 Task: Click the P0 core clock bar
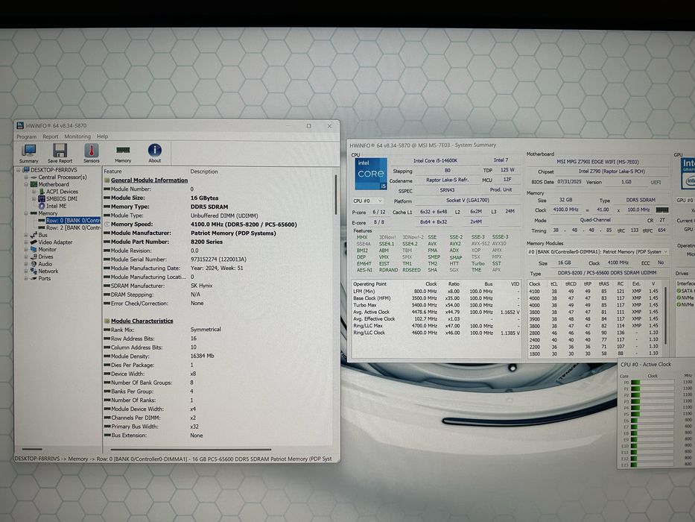tap(652, 382)
